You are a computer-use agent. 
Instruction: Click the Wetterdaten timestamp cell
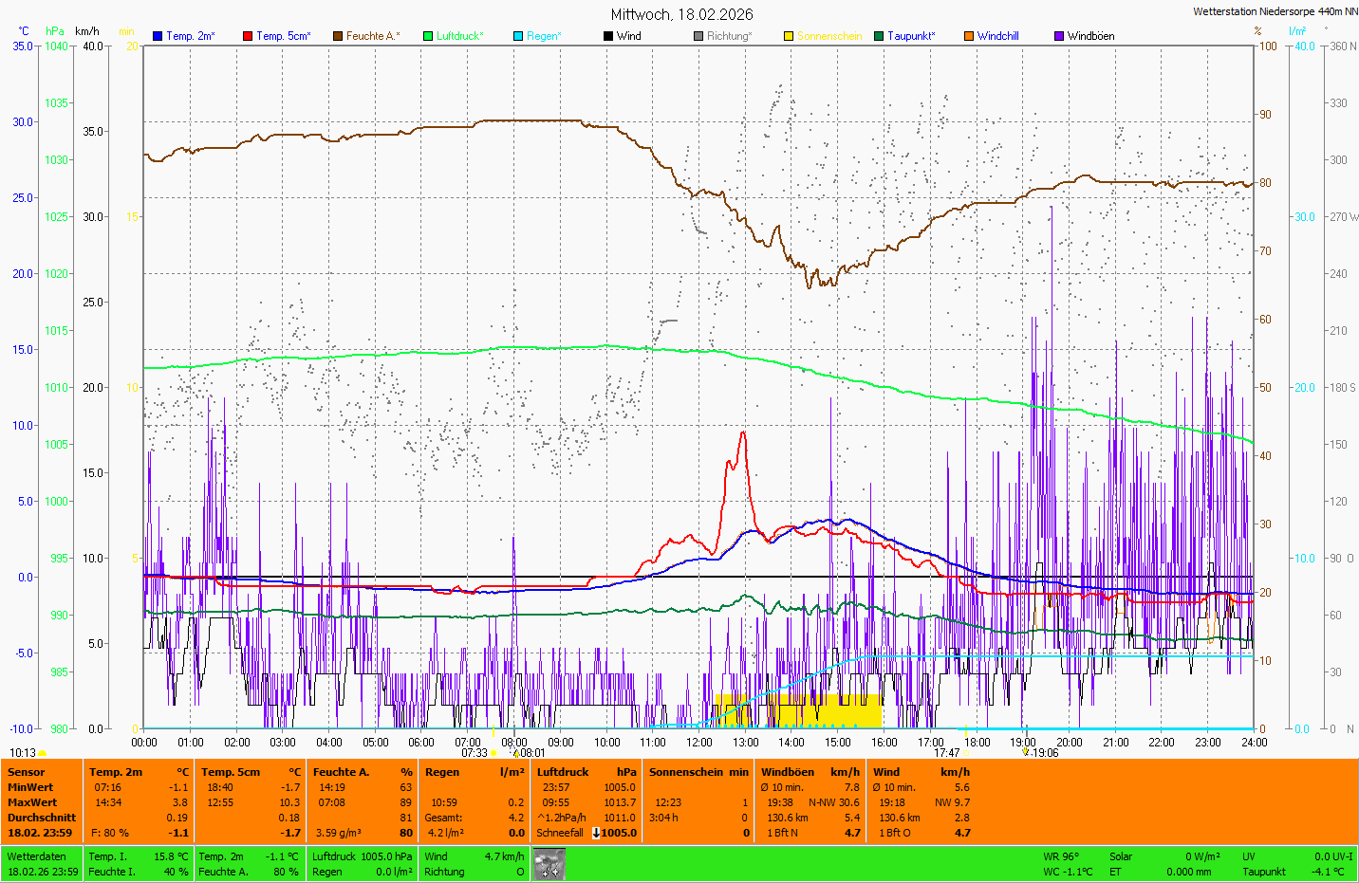coord(43,864)
